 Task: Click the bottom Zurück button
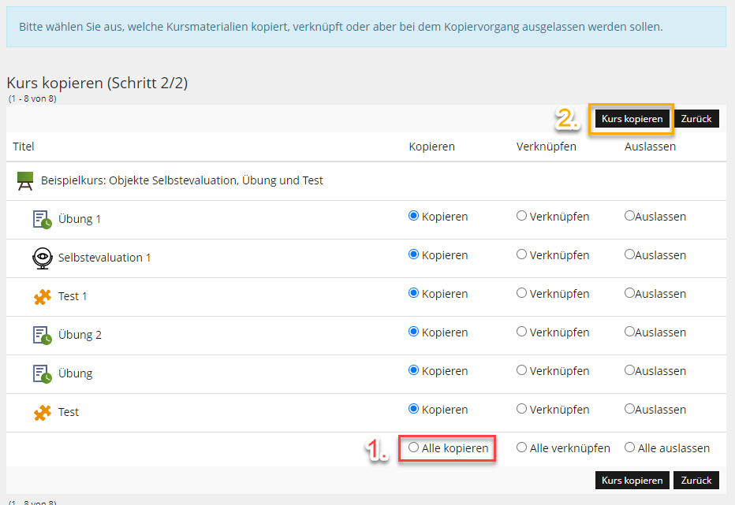click(696, 480)
